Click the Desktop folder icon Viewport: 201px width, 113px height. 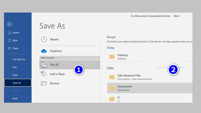tap(112, 56)
